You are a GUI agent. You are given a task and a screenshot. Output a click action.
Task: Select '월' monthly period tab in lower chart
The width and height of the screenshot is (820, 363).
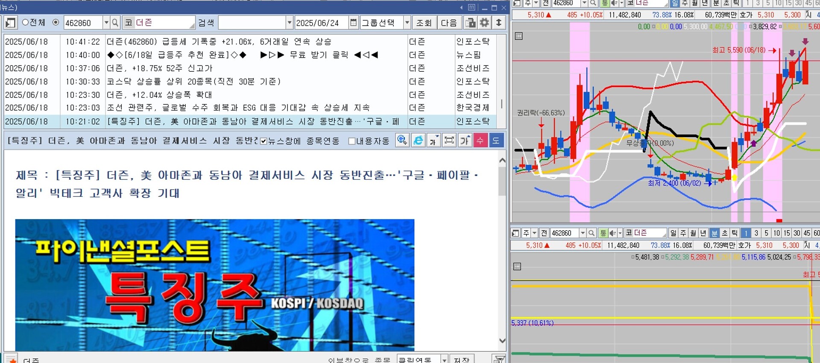click(693, 233)
